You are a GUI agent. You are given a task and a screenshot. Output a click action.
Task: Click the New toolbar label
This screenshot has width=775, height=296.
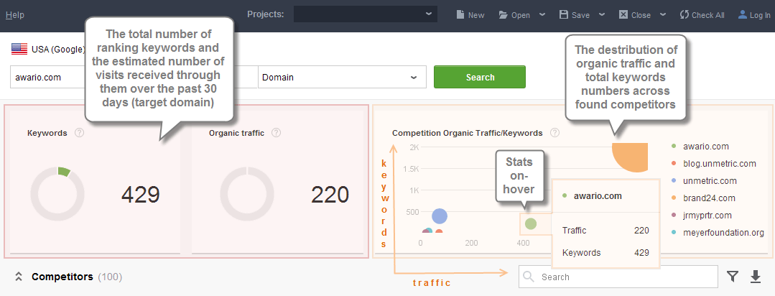click(476, 15)
